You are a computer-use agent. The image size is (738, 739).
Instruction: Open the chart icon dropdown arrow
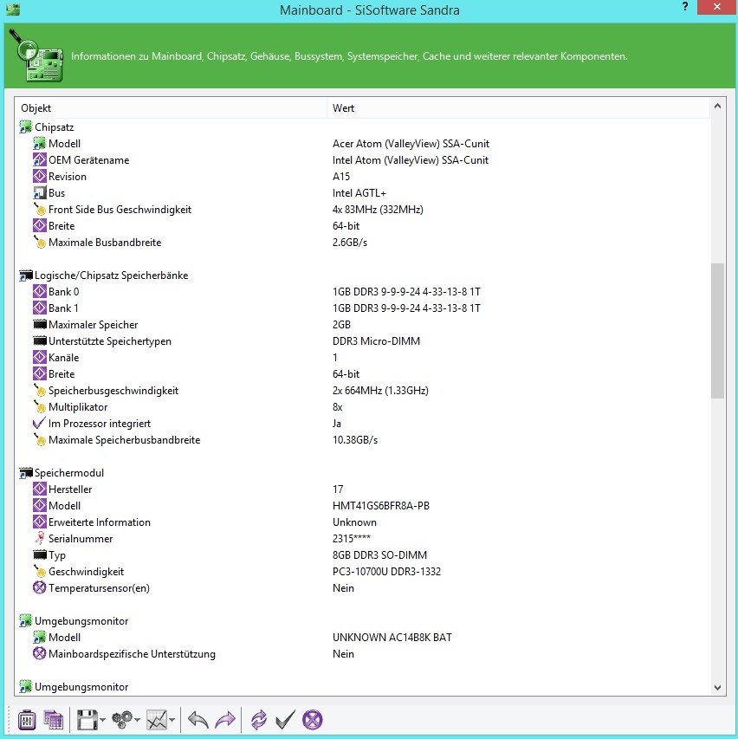[172, 720]
